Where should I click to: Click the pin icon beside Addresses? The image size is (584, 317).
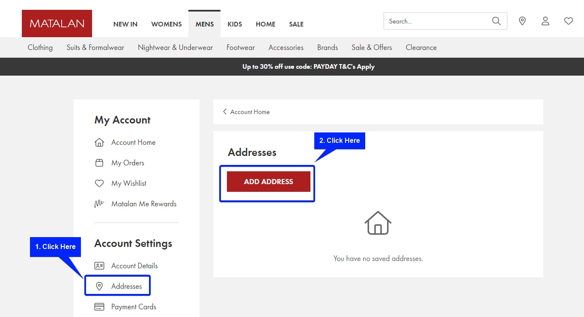[x=99, y=286]
